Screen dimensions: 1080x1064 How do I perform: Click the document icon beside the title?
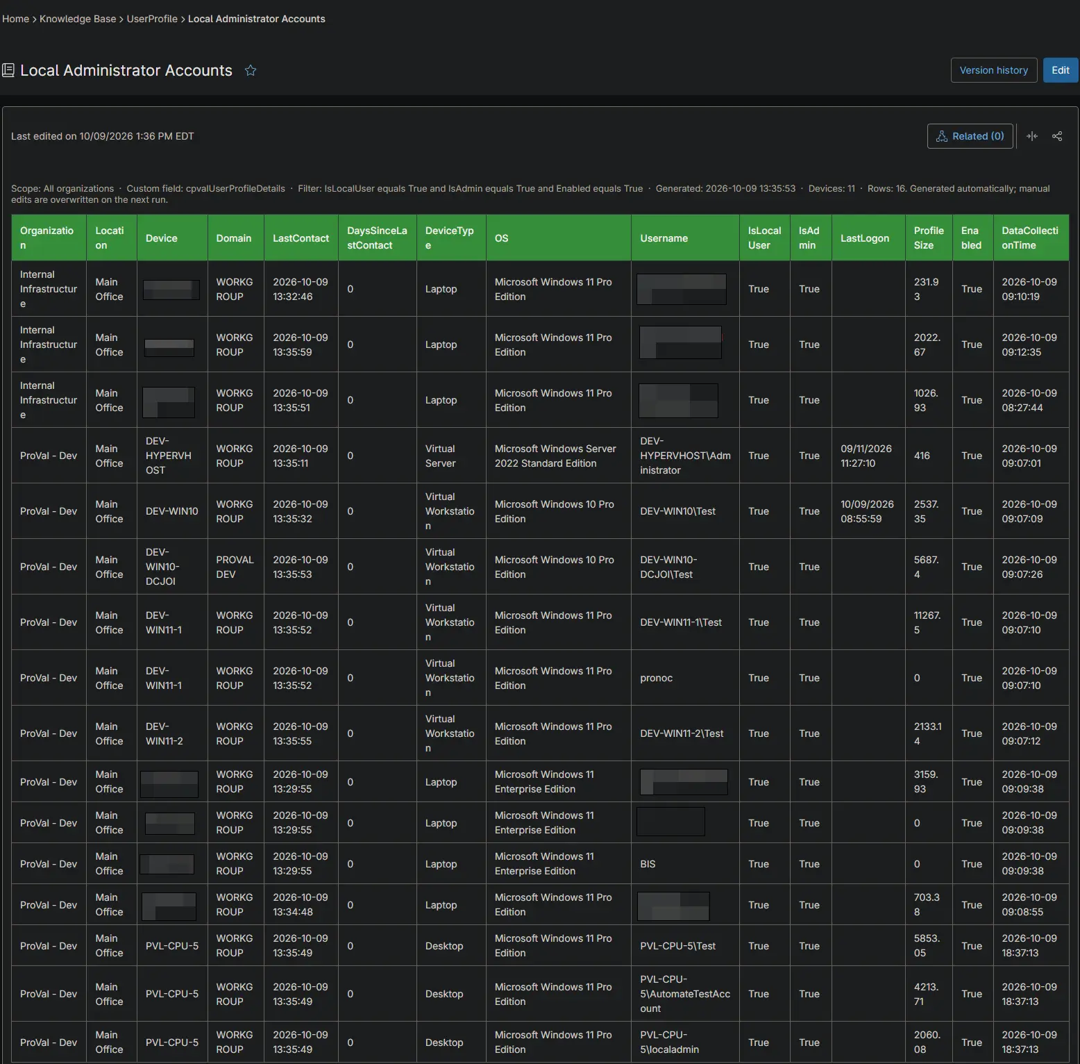(8, 70)
